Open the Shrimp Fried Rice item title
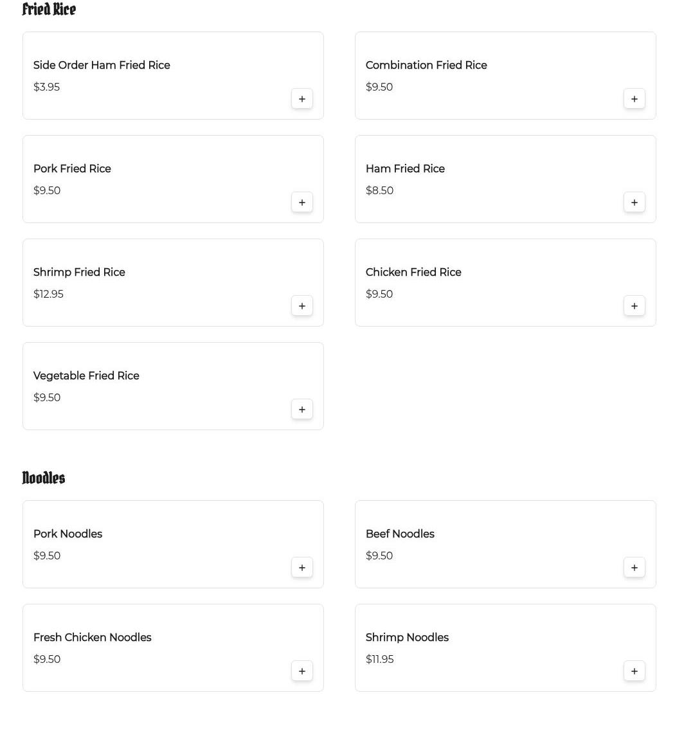The width and height of the screenshot is (675, 742). [x=79, y=272]
